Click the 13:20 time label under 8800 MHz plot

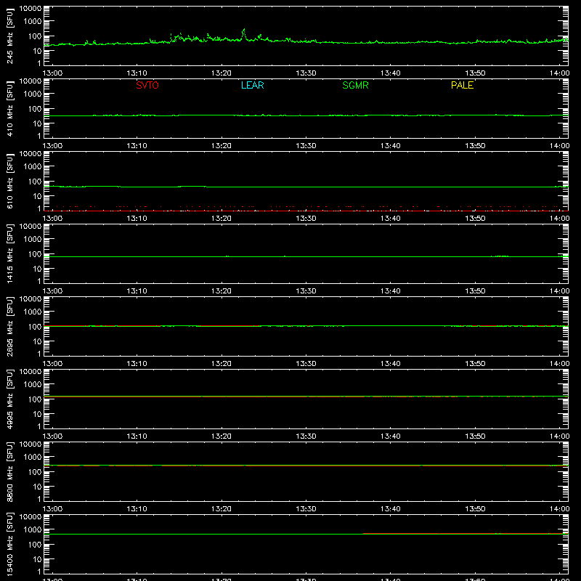coord(222,509)
